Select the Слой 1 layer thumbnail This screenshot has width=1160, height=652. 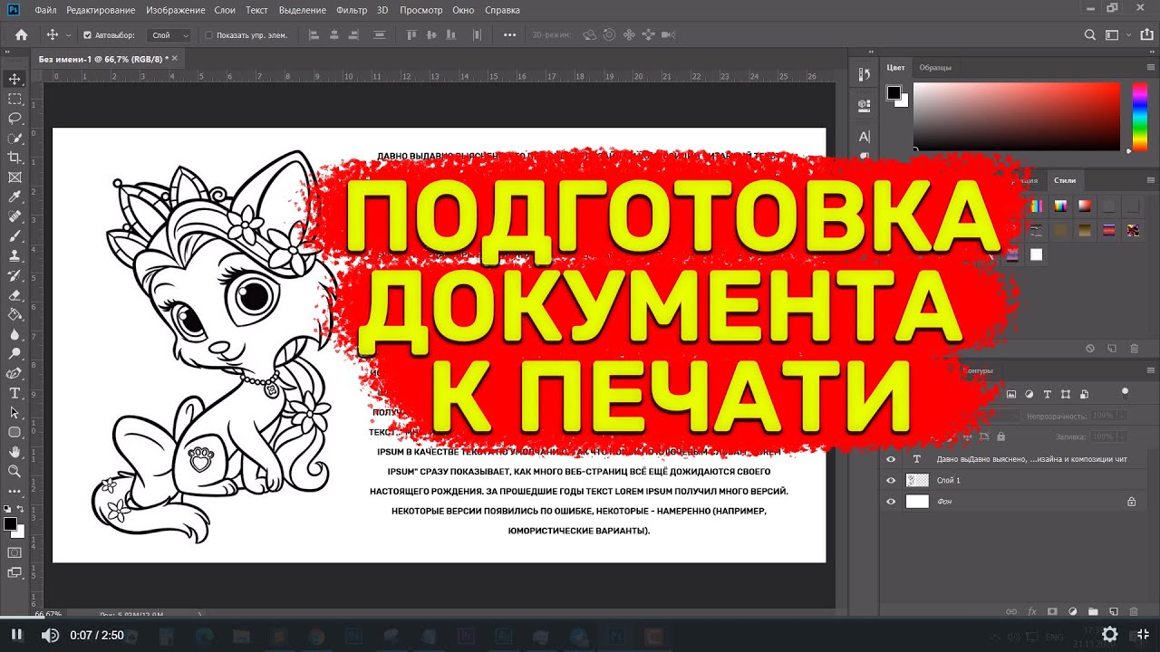click(x=917, y=480)
